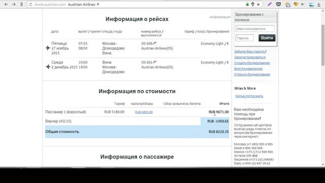Click the Austrian red logo beside OS 606

154,43
